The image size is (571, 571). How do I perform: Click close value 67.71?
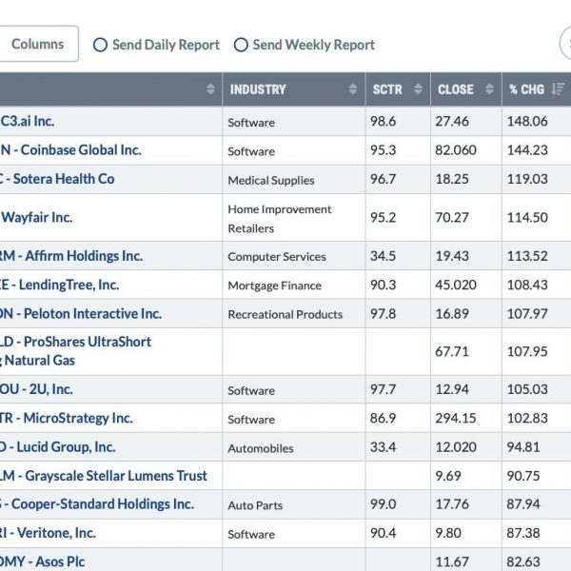pyautogui.click(x=452, y=352)
